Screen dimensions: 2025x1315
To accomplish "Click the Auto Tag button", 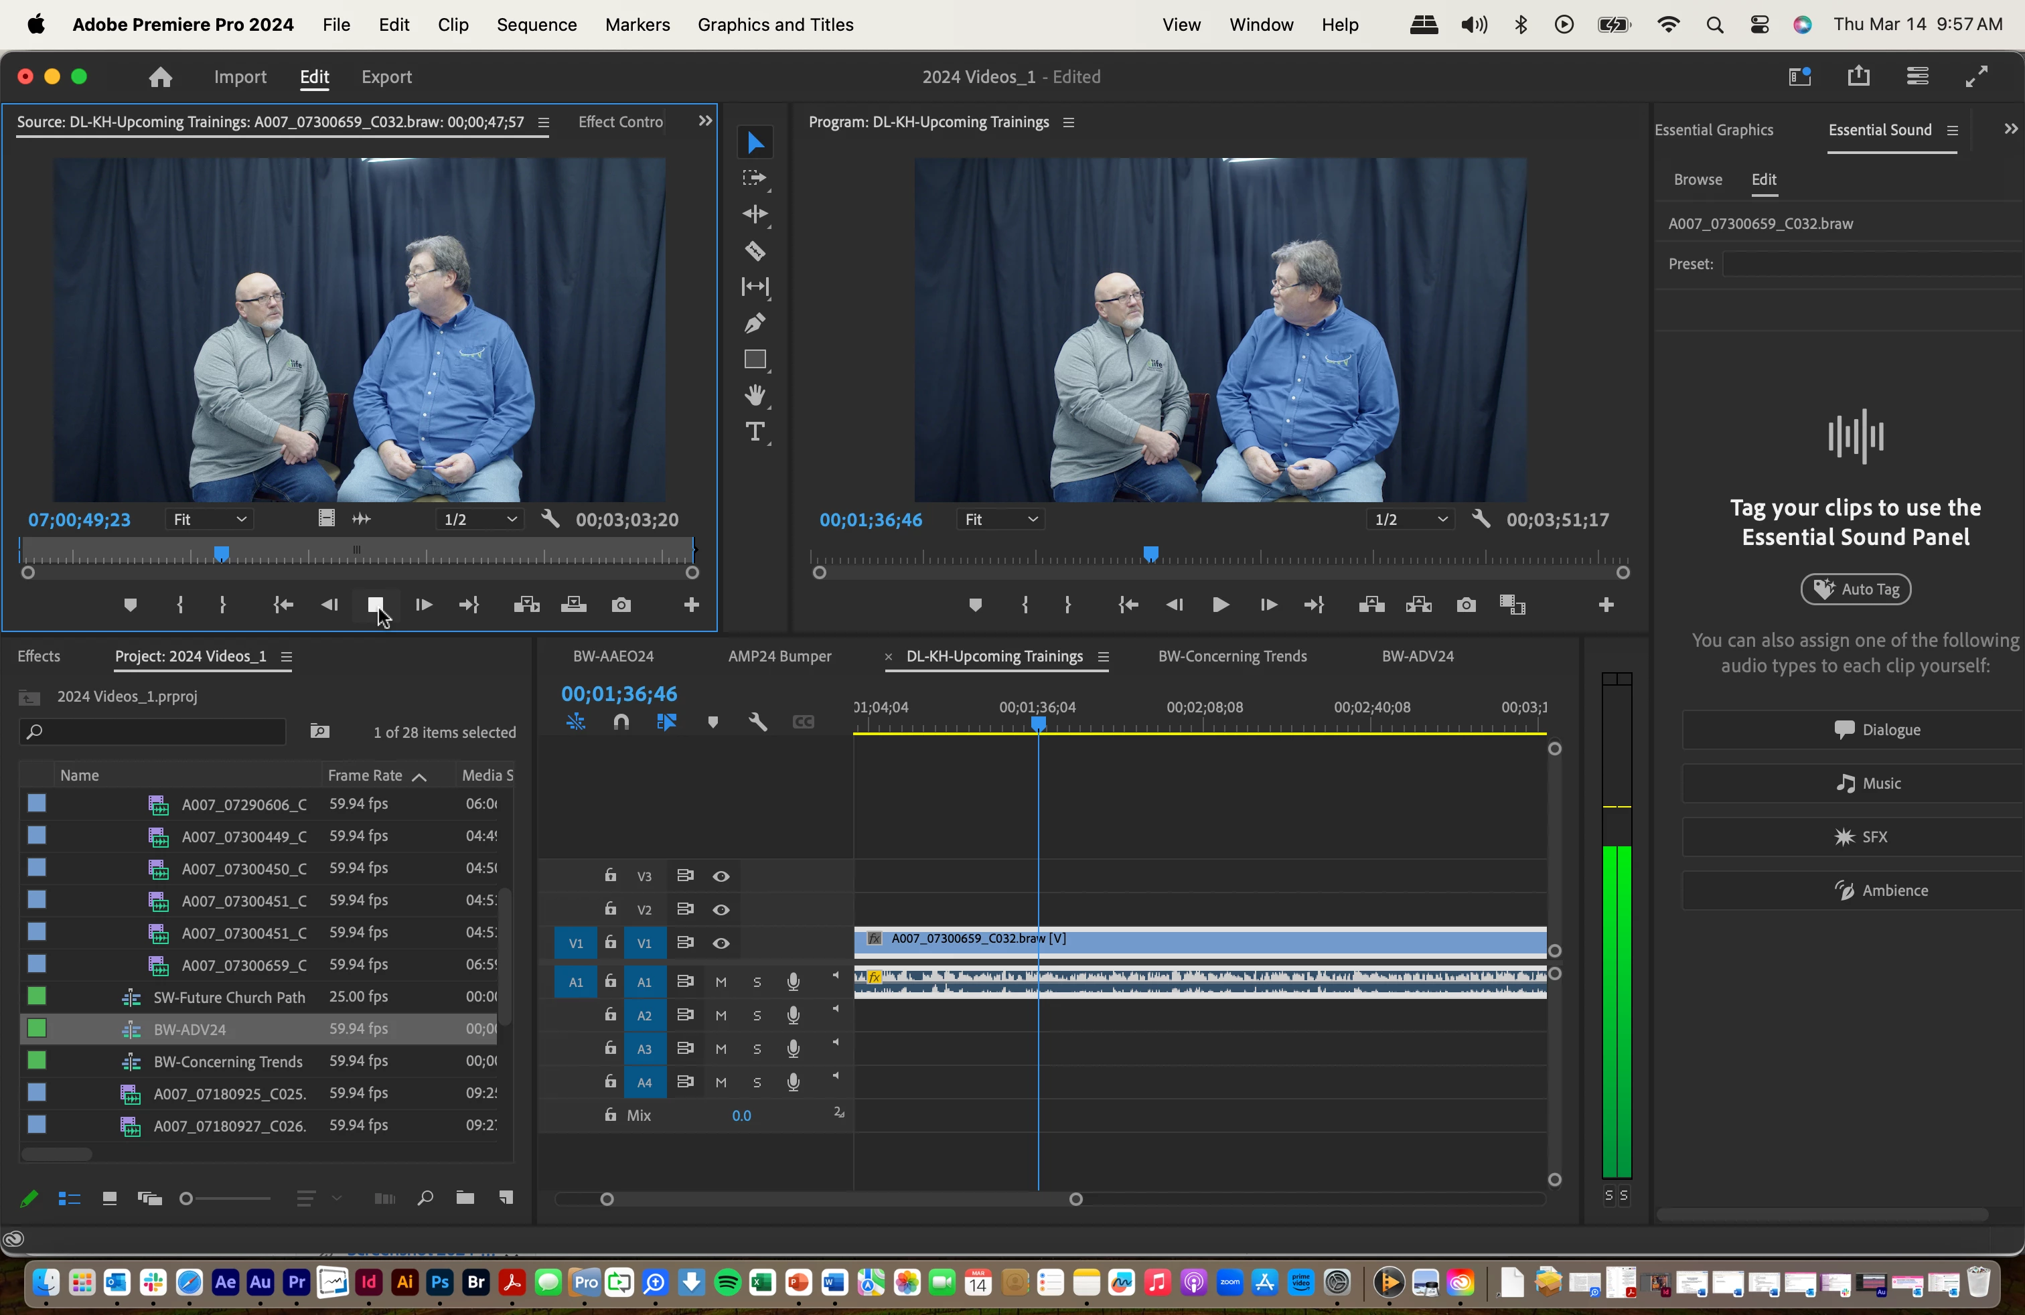I will (x=1856, y=589).
